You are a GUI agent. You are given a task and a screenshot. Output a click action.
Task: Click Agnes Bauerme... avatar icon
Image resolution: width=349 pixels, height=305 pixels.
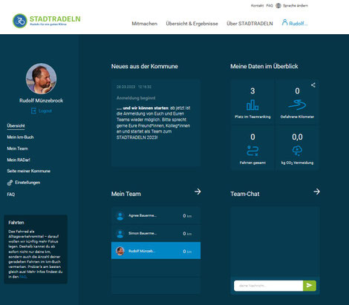pos(120,216)
